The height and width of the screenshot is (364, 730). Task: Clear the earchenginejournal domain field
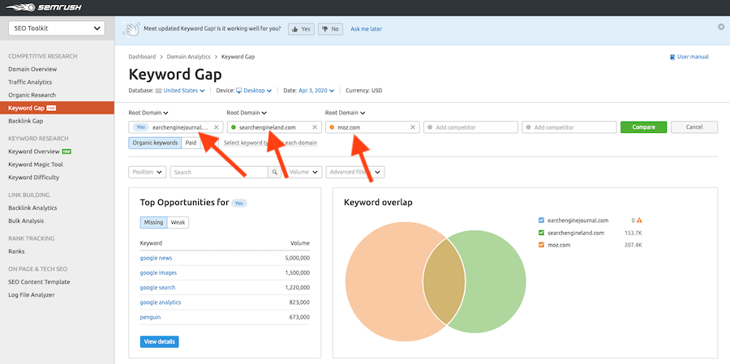(216, 127)
